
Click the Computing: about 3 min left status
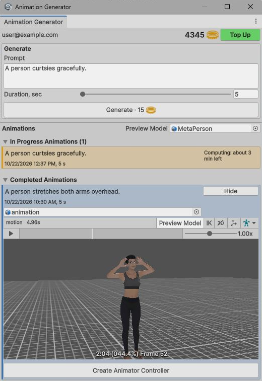(227, 156)
